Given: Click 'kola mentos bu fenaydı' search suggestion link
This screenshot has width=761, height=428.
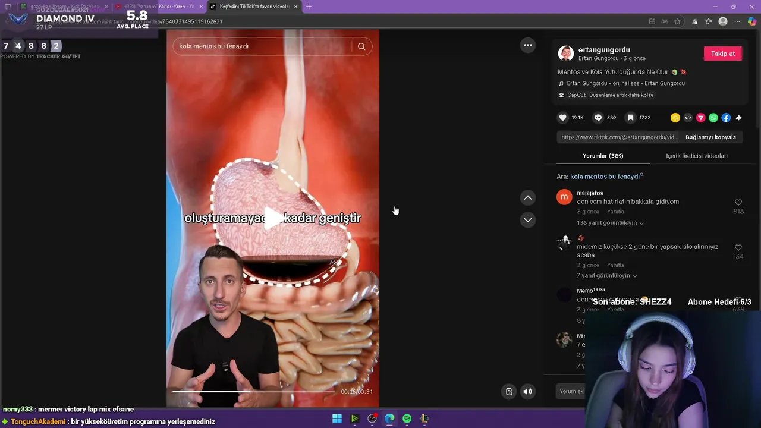Looking at the screenshot, I should pyautogui.click(x=606, y=177).
